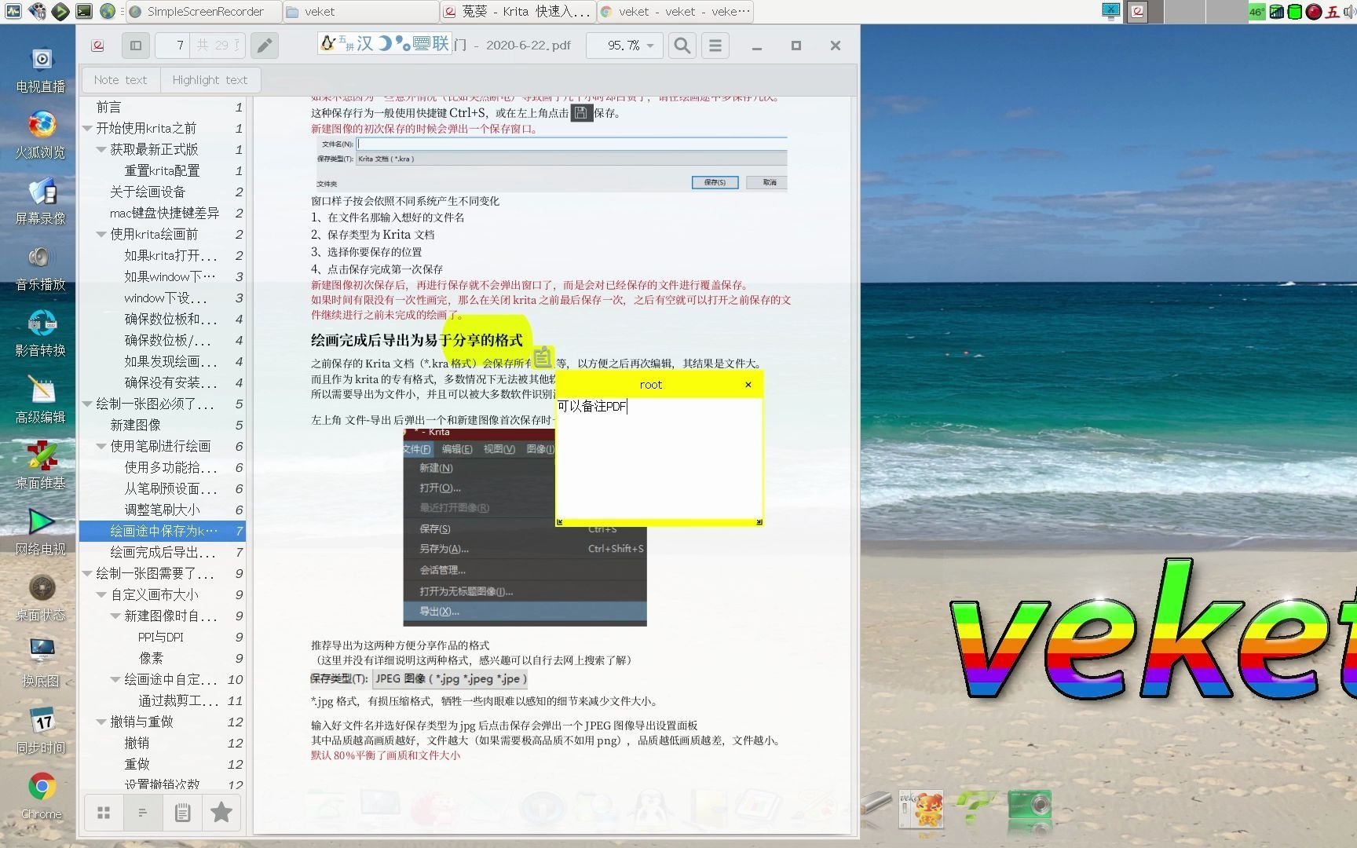The height and width of the screenshot is (848, 1357).
Task: Click the input method indicator in the titlebar
Action: pos(384,44)
